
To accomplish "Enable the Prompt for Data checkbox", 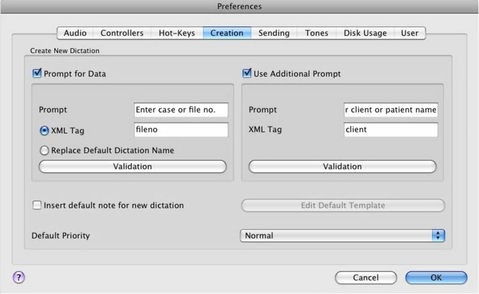I will click(x=37, y=73).
